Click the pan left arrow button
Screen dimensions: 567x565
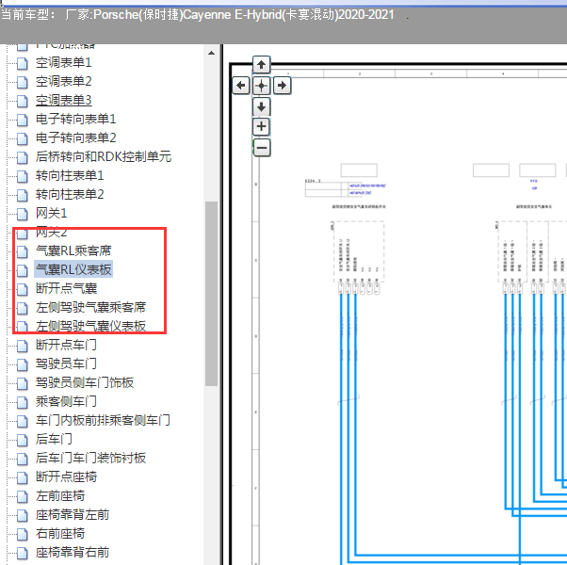(241, 86)
